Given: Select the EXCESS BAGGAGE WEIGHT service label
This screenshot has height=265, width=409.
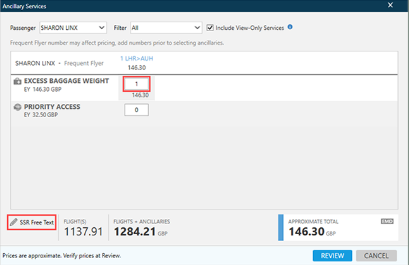Looking at the screenshot, I should [x=66, y=81].
